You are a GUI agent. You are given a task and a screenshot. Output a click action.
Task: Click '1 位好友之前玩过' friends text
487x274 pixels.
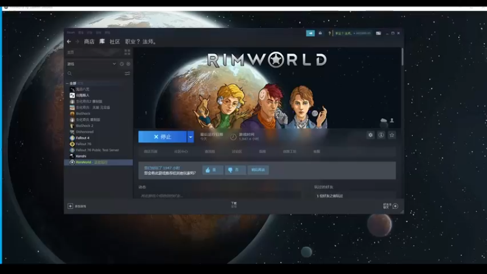tap(330, 196)
